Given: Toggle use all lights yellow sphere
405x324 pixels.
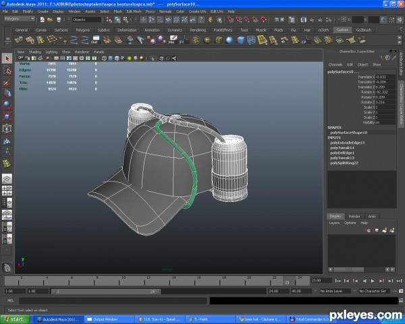Looking at the screenshot, I should click(x=129, y=58).
